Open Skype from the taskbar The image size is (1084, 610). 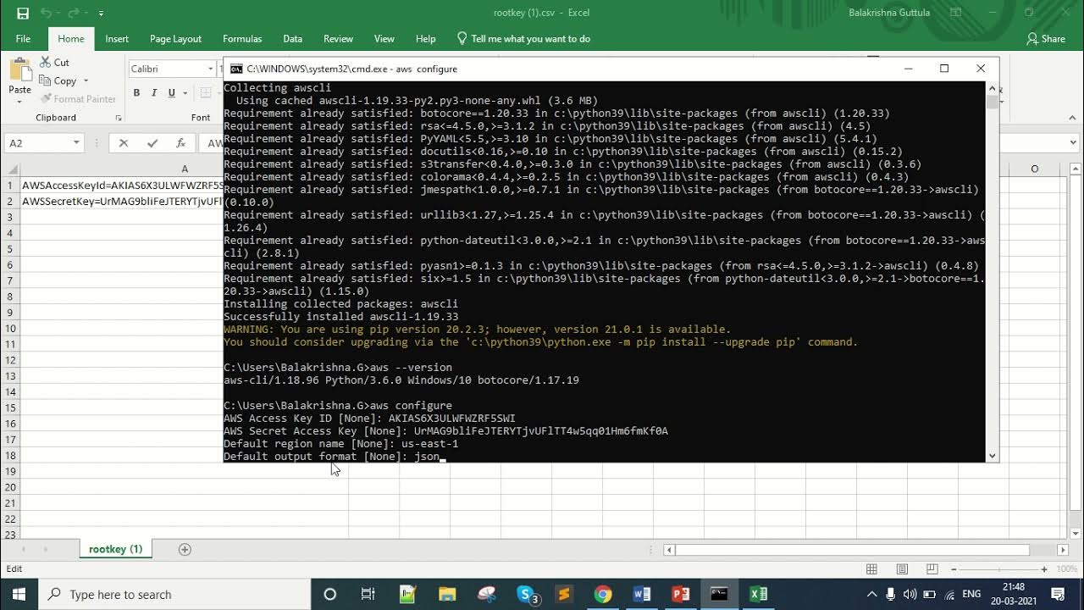click(527, 594)
